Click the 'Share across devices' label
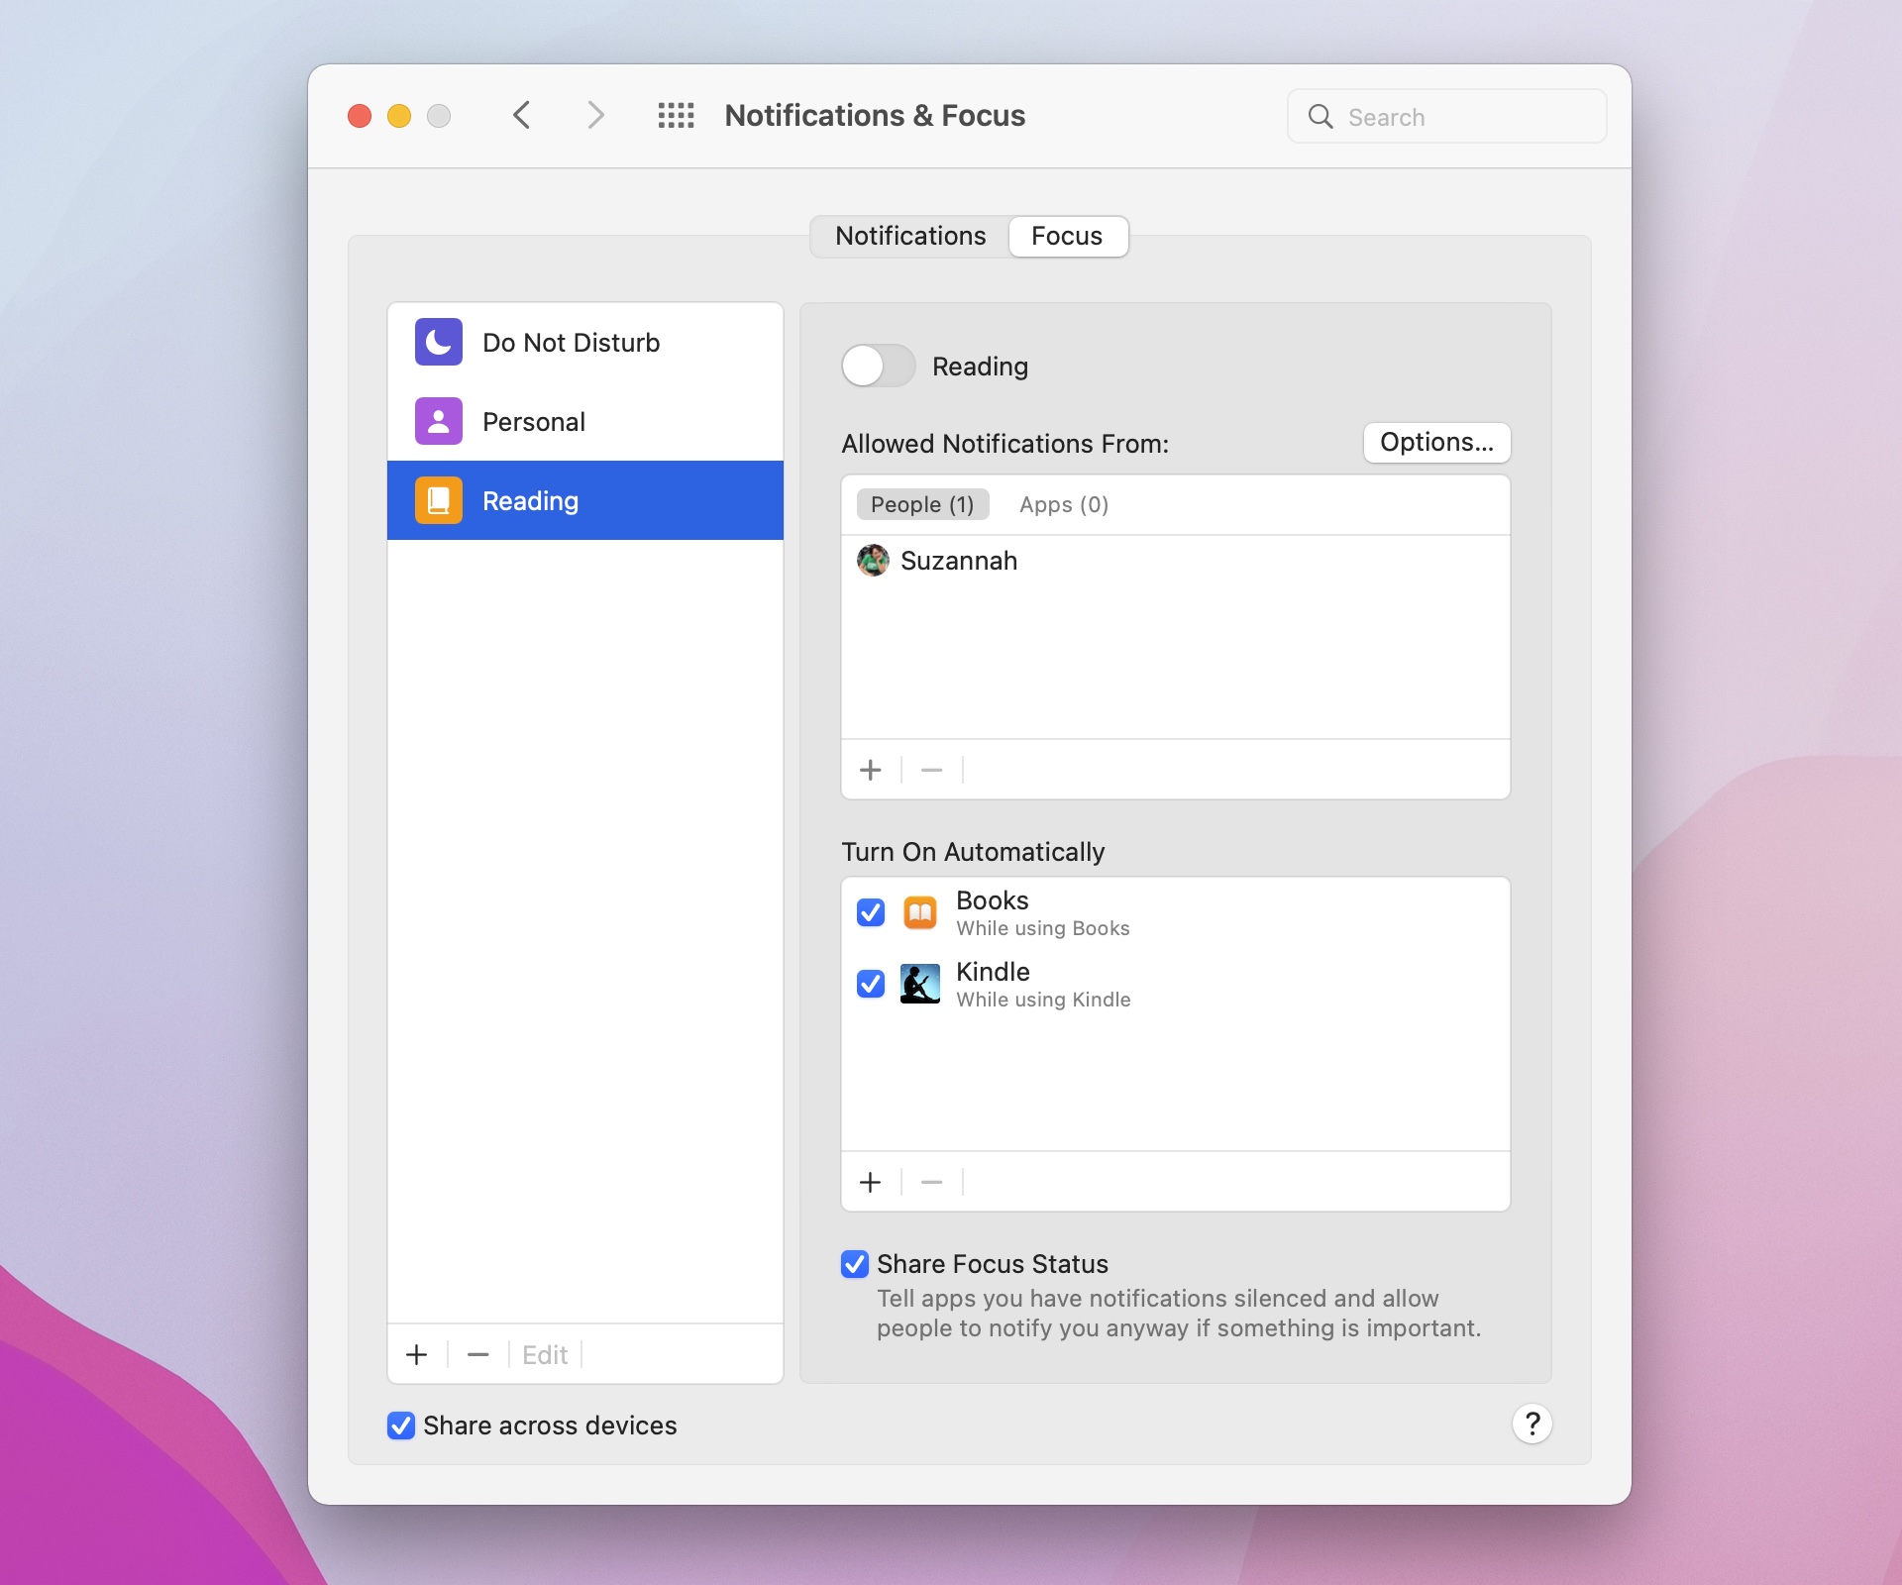The image size is (1902, 1585). point(550,1426)
